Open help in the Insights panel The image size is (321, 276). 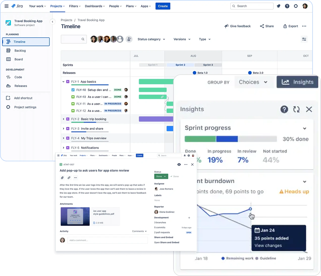pos(284,109)
